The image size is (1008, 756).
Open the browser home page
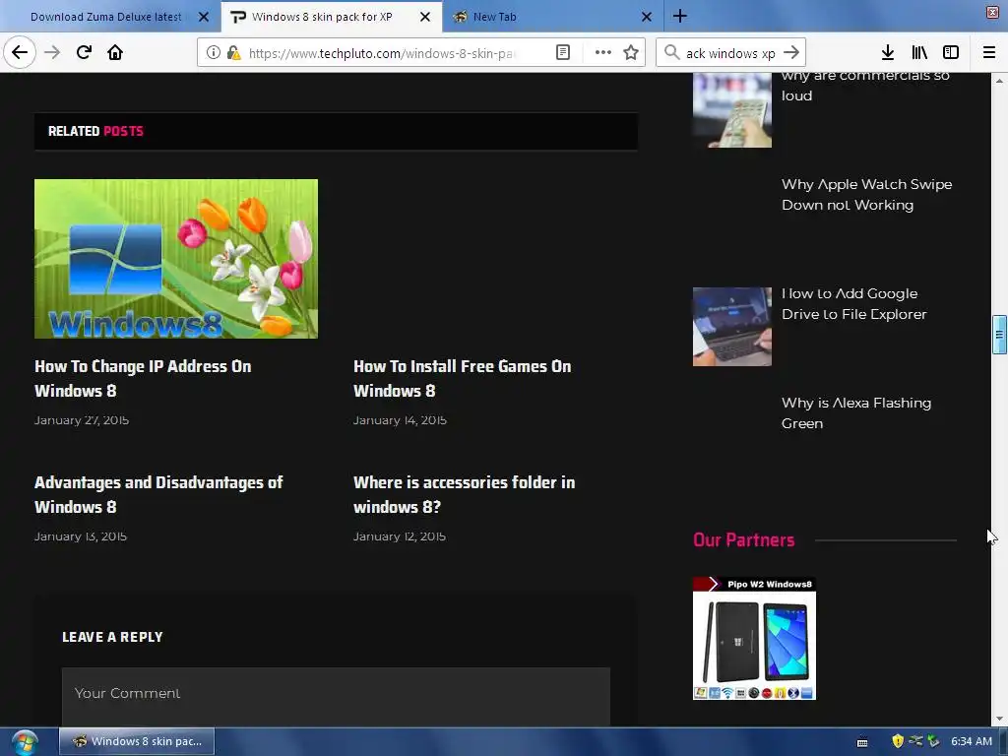115,52
